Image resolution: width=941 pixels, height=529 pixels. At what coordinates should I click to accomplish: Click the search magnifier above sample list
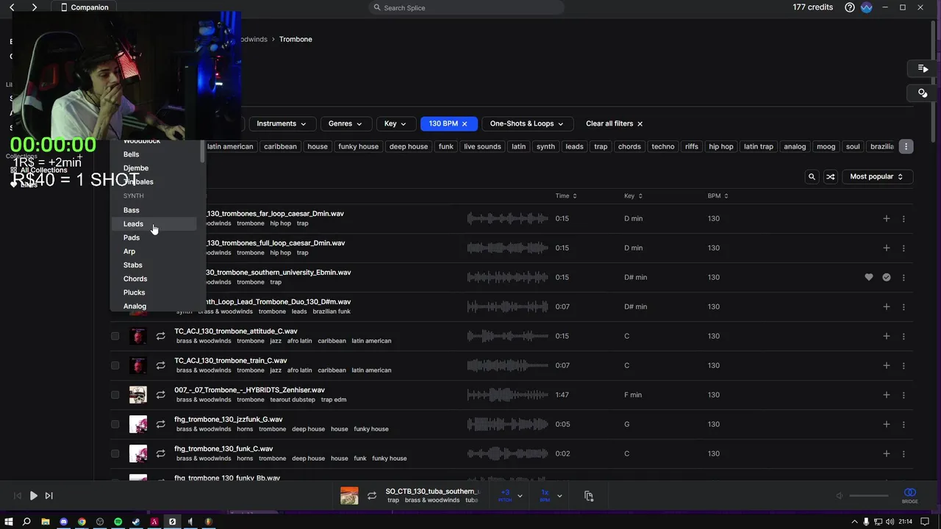click(812, 176)
